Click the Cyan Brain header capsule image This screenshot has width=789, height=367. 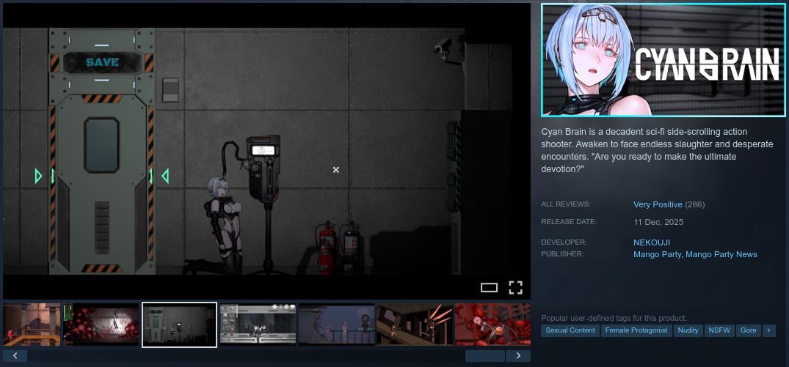[663, 60]
